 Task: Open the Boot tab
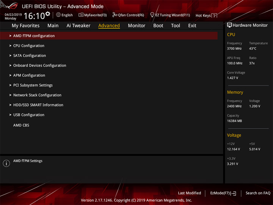[158, 26]
